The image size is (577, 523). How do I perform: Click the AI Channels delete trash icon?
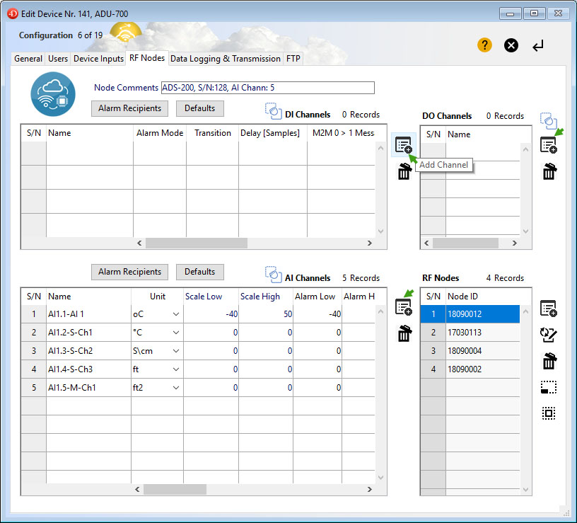click(404, 333)
